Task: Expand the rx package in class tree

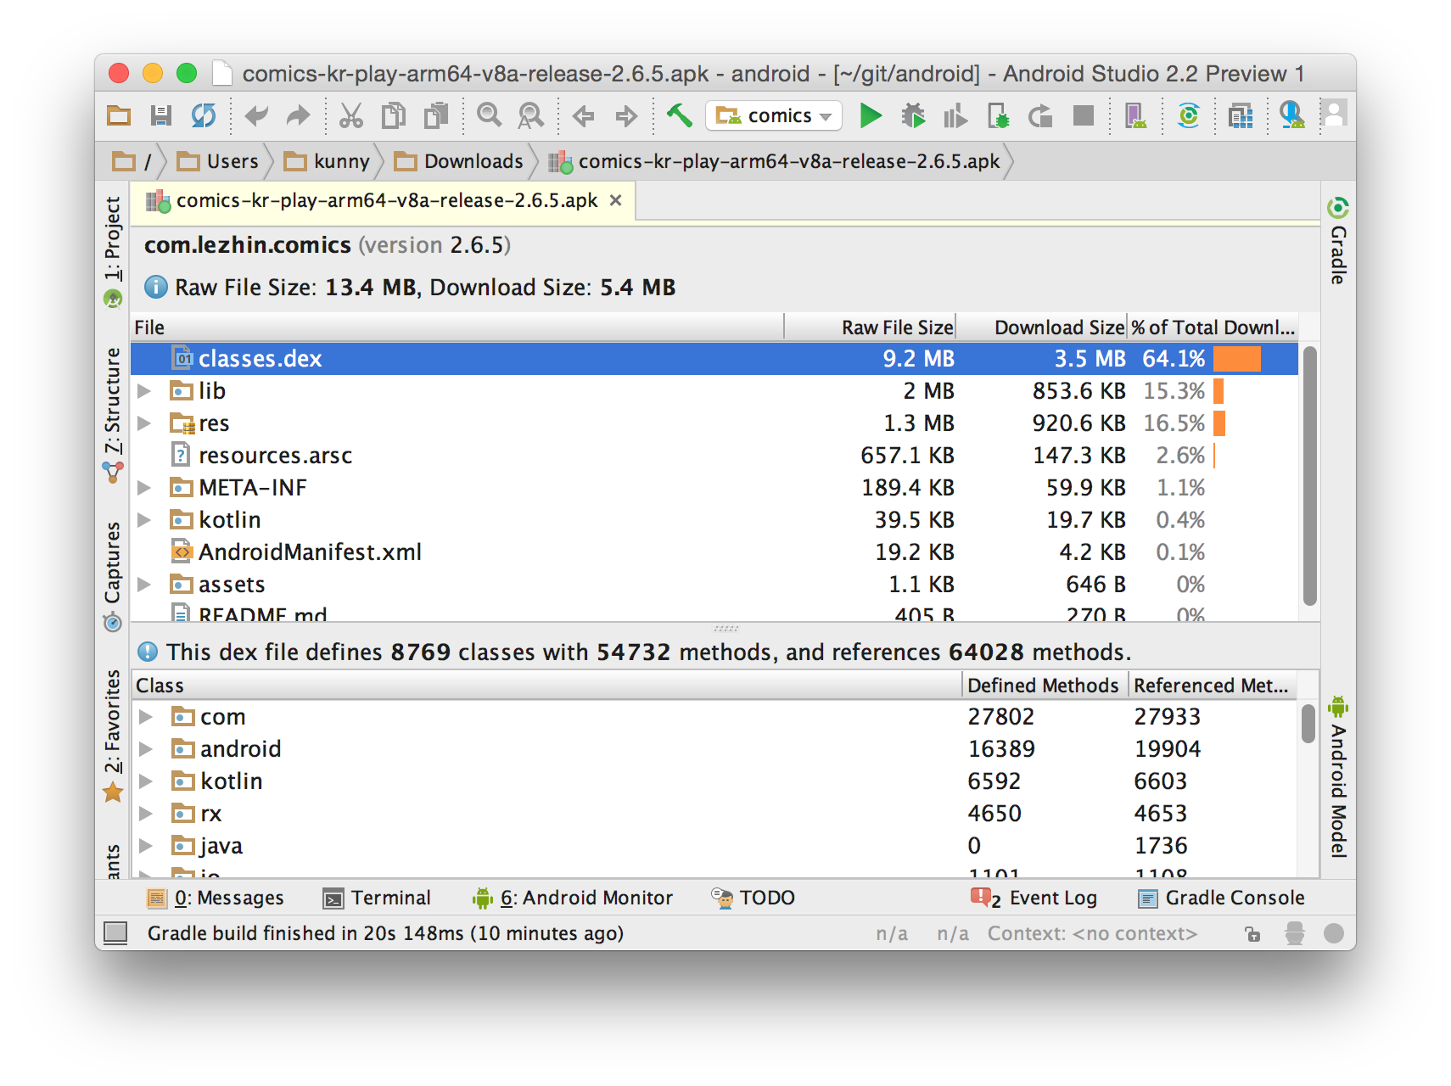Action: coord(146,814)
